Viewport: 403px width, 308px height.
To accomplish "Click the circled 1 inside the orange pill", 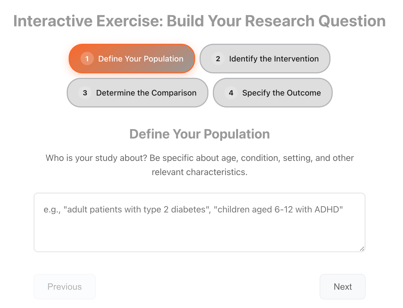I will click(87, 59).
